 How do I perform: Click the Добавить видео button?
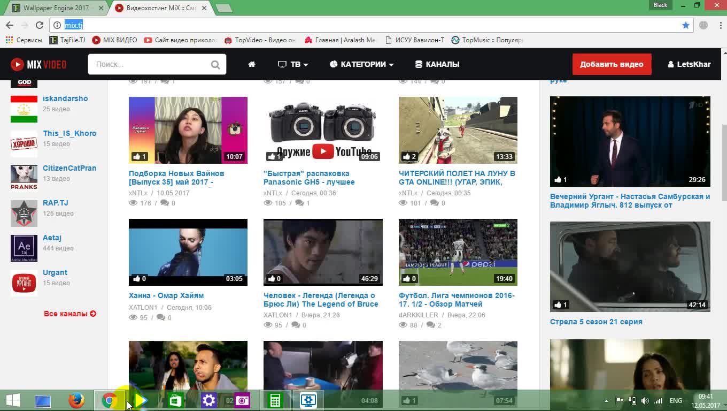612,64
